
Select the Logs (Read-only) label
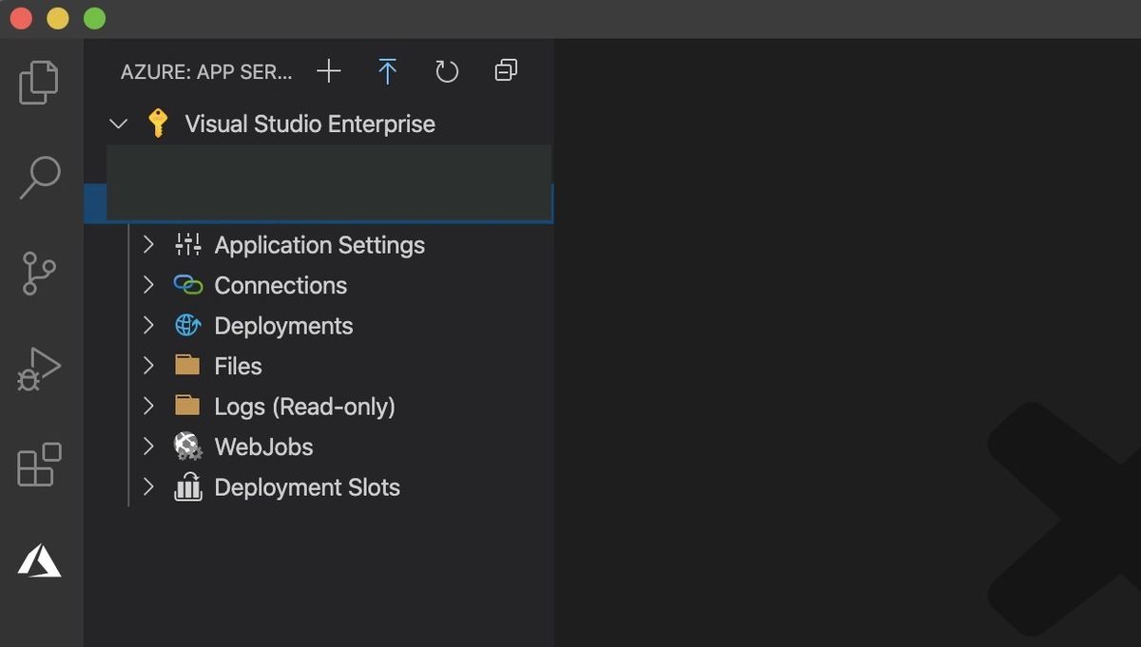(x=304, y=407)
